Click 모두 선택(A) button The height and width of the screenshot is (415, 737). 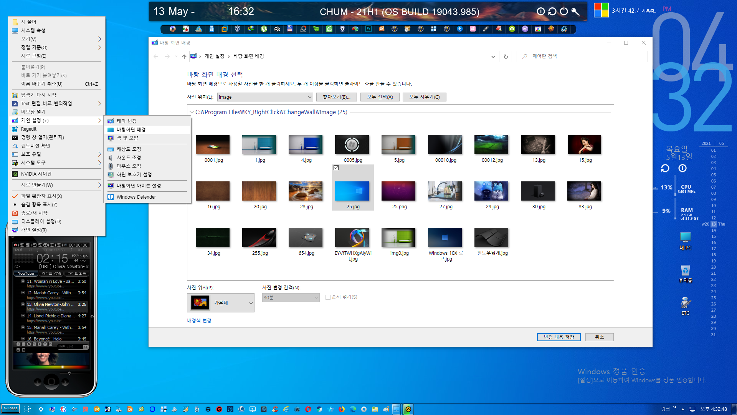(380, 97)
